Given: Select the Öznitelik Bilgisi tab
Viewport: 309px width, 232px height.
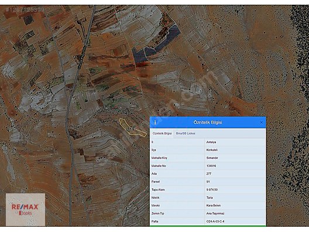Looking at the screenshot, I should 162,134.
